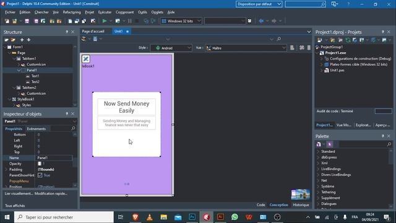The width and height of the screenshot is (396, 223).
Task: Open the Edition menu
Action: (x=25, y=12)
